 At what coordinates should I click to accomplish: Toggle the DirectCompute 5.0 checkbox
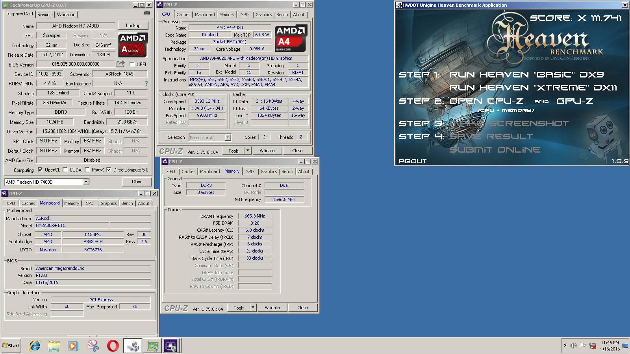click(x=109, y=170)
